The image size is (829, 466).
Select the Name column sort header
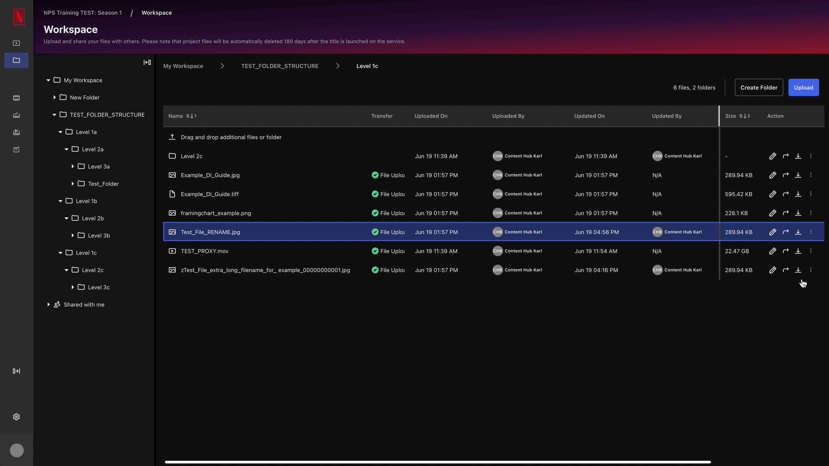pyautogui.click(x=182, y=116)
